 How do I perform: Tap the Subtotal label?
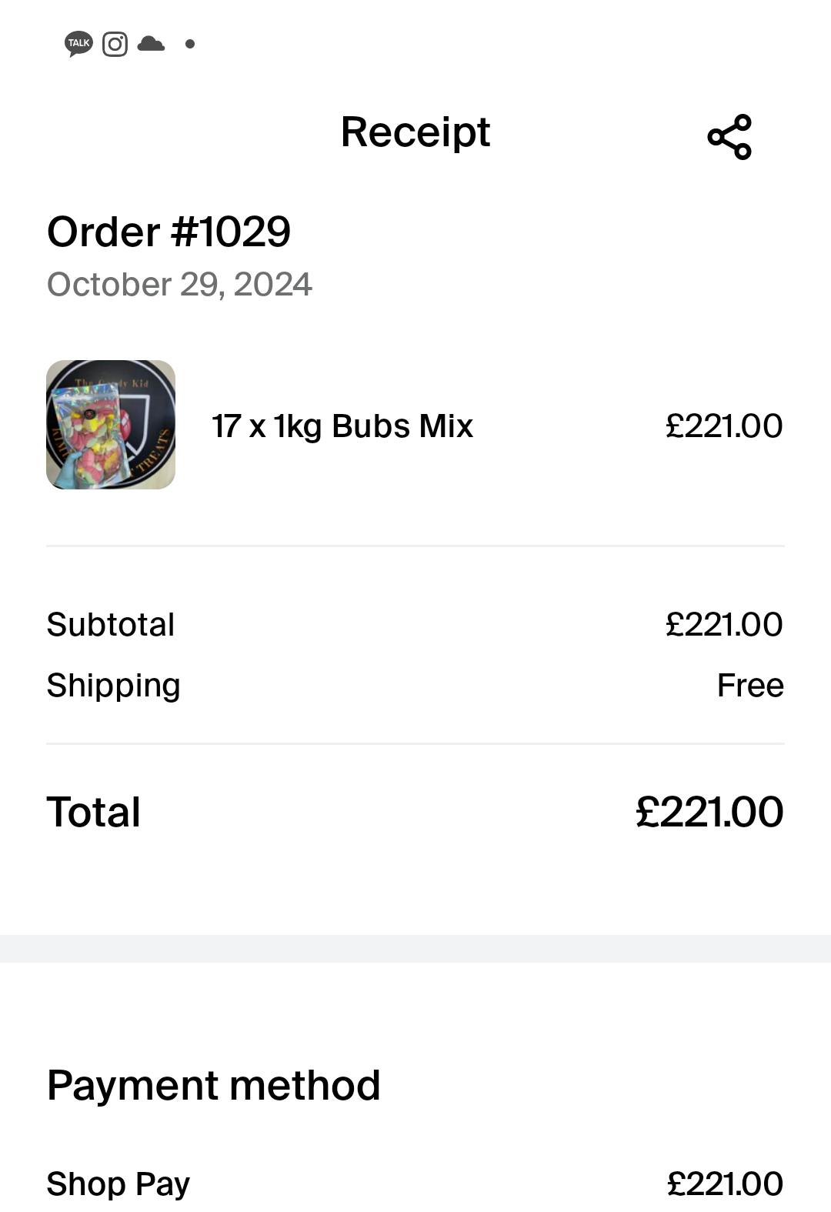tap(111, 624)
